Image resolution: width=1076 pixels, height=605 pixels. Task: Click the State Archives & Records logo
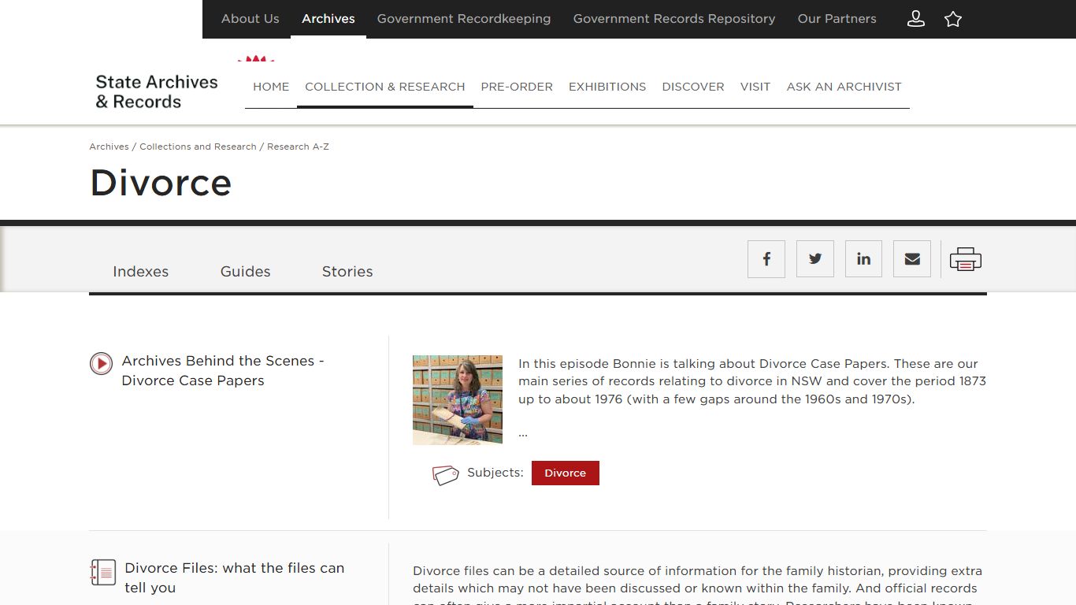157,91
